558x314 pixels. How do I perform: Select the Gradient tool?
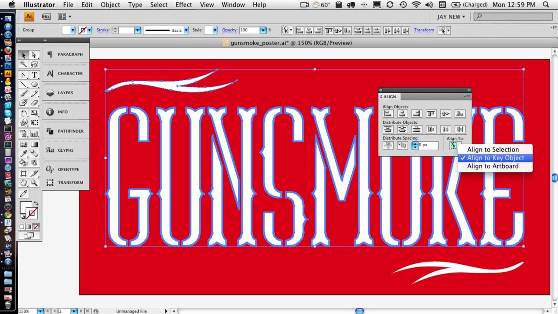click(34, 144)
